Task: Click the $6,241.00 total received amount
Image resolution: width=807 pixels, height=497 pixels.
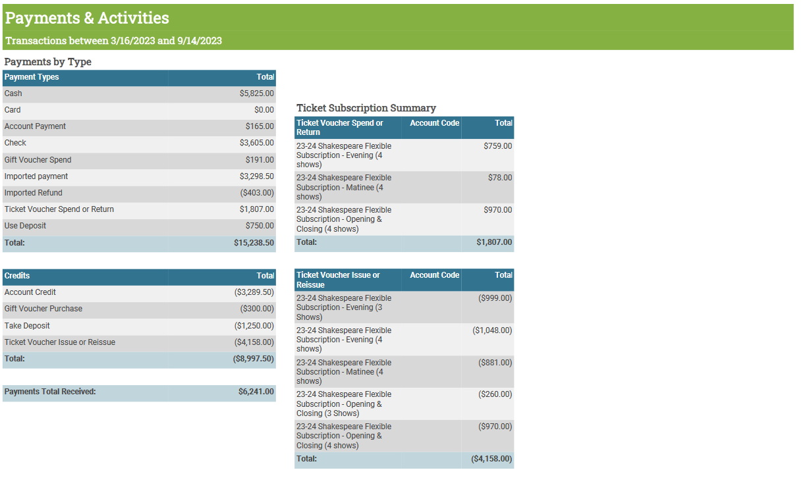Action: coord(256,392)
